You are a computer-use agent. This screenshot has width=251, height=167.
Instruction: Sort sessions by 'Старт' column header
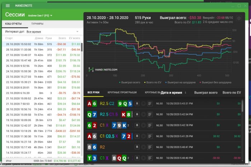tap(9, 38)
